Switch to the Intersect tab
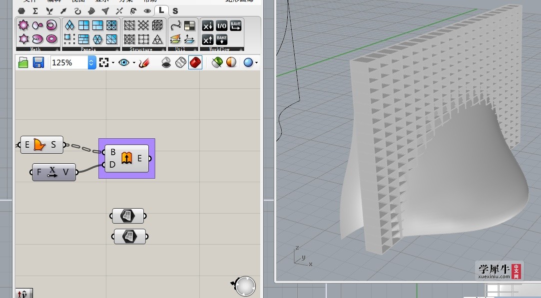Viewport: 541px width, 298px height. pos(119,11)
